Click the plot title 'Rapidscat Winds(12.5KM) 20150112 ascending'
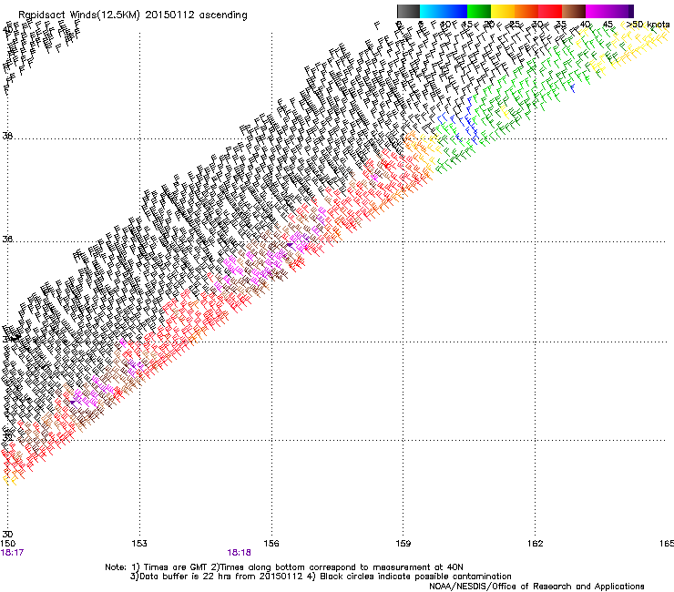The image size is (674, 592). [x=133, y=15]
